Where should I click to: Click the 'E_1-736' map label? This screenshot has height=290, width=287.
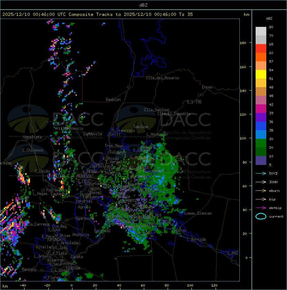pyautogui.click(x=194, y=102)
